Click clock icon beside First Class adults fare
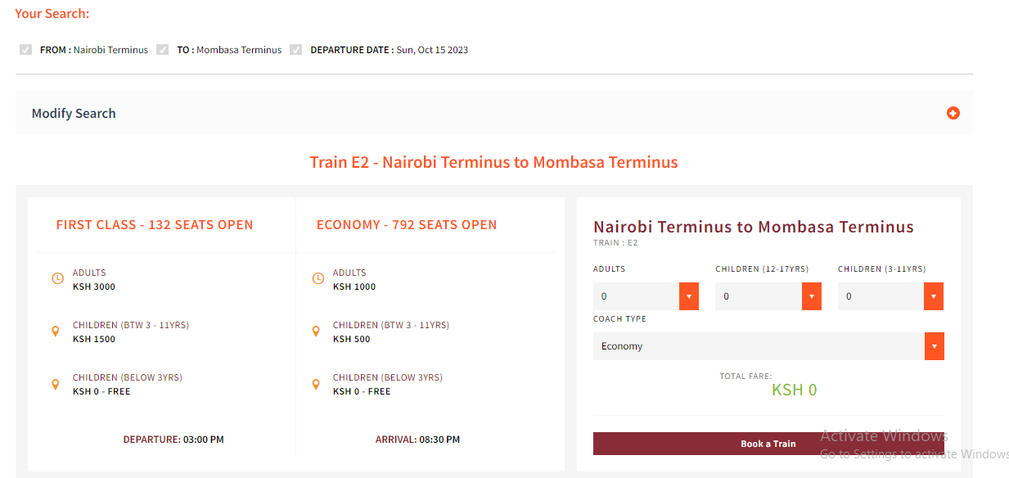Screen dimensions: 1009x478 click(x=57, y=279)
